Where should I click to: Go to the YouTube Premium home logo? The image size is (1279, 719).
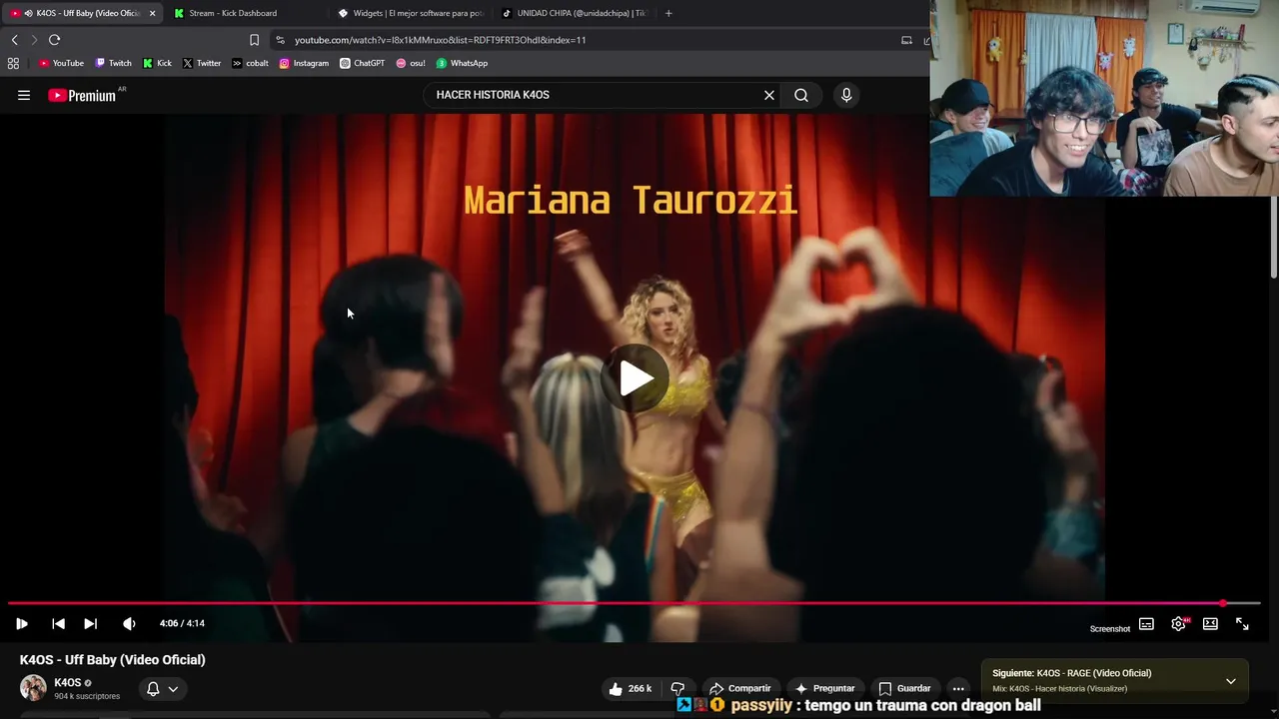[82, 95]
